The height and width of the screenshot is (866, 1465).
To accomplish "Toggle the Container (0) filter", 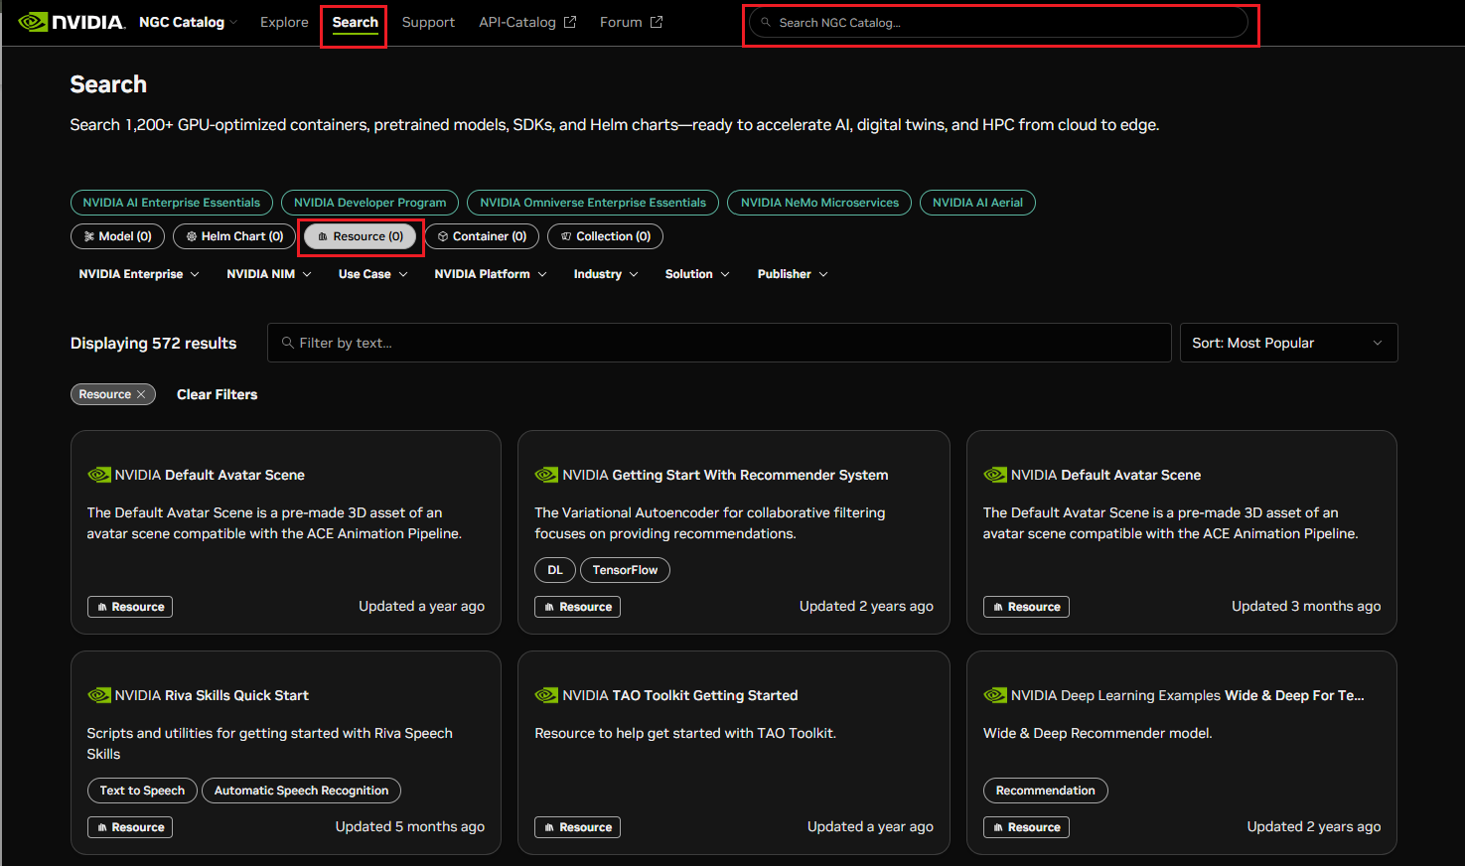I will 483,236.
